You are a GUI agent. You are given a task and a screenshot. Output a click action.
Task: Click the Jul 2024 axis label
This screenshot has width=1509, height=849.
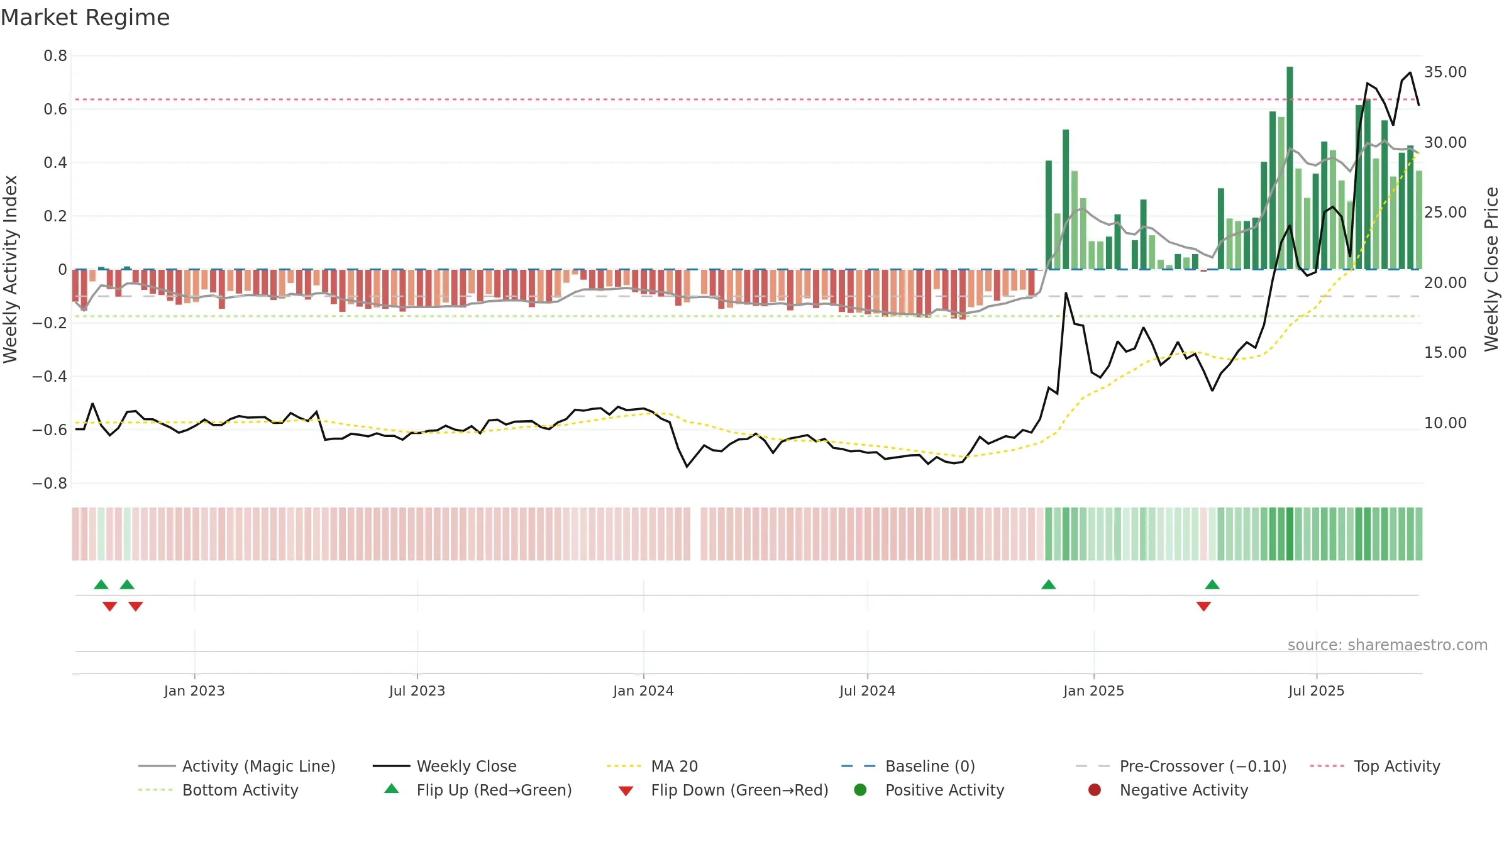point(867,691)
